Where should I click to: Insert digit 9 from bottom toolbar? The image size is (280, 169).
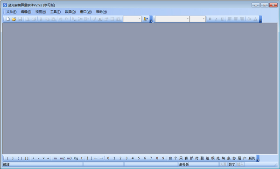pos(163,158)
